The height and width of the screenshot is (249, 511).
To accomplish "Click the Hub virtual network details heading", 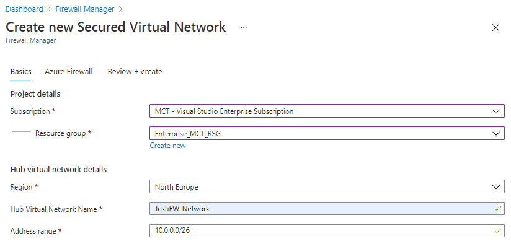I will click(58, 169).
